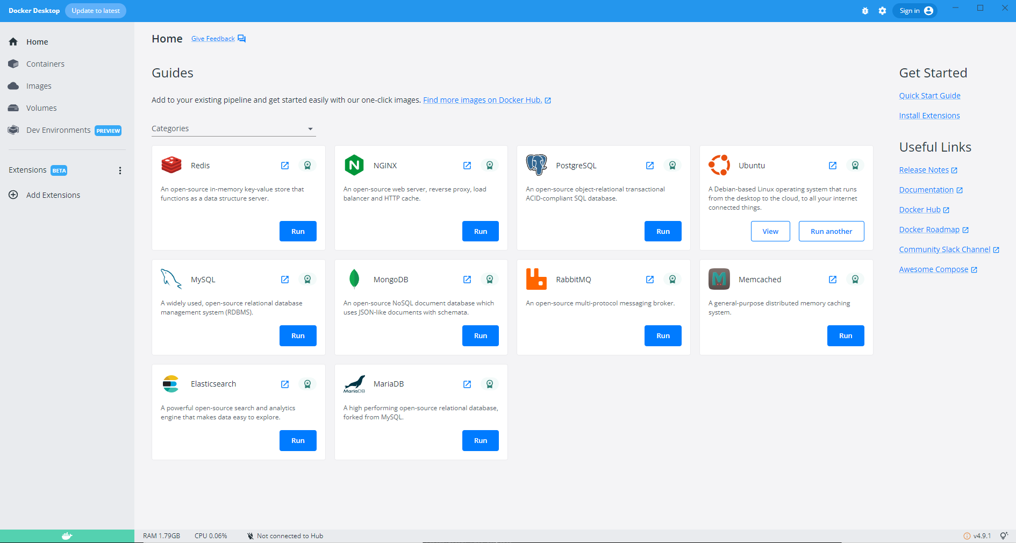Open MySQL external link icon
The image size is (1016, 543).
[285, 280]
